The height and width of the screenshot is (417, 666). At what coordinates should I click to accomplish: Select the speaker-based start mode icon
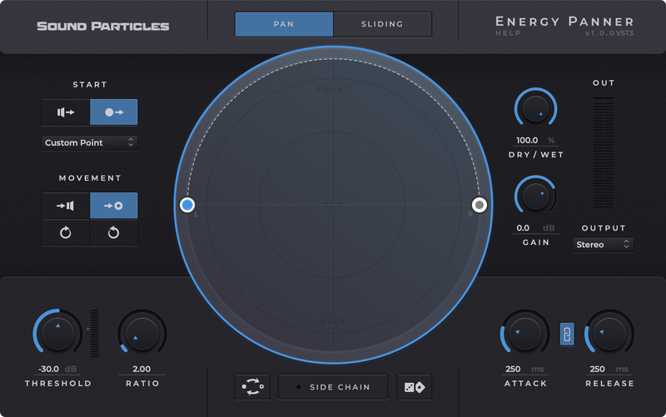click(x=66, y=112)
